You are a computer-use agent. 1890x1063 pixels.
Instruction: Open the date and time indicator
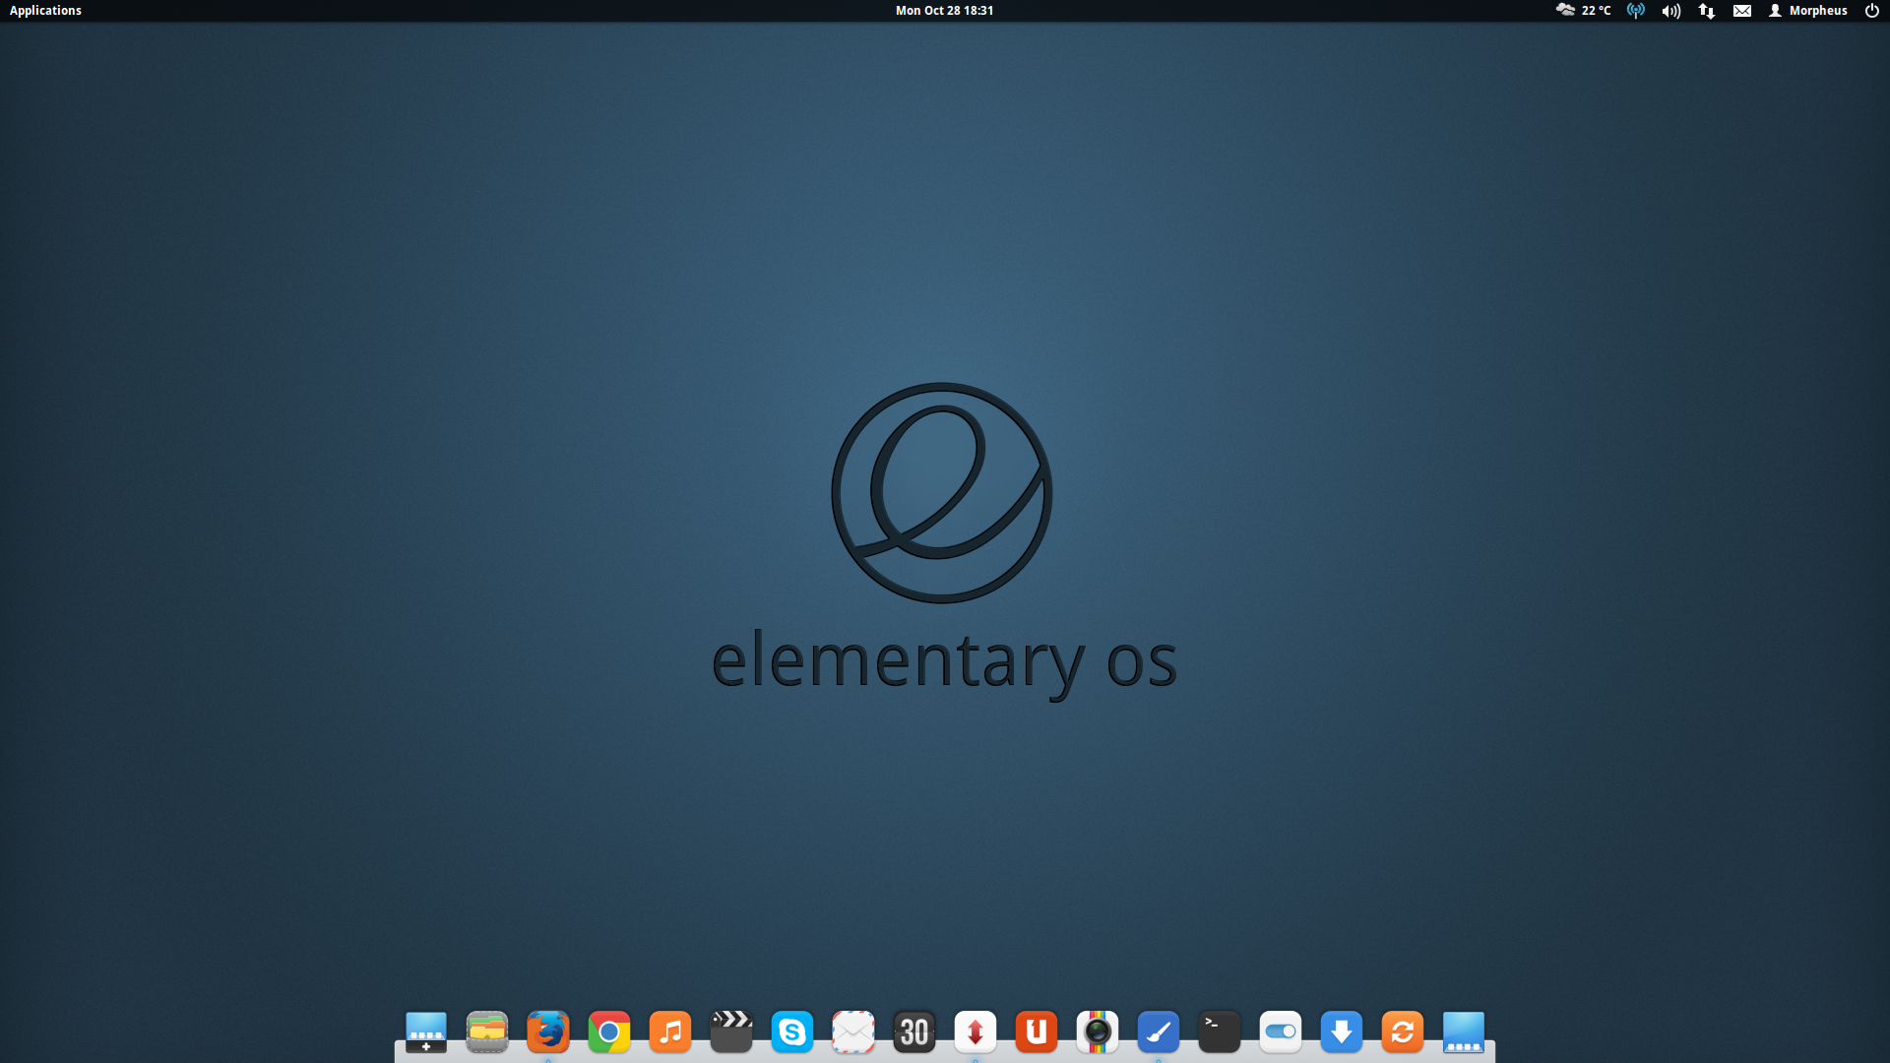click(x=944, y=11)
